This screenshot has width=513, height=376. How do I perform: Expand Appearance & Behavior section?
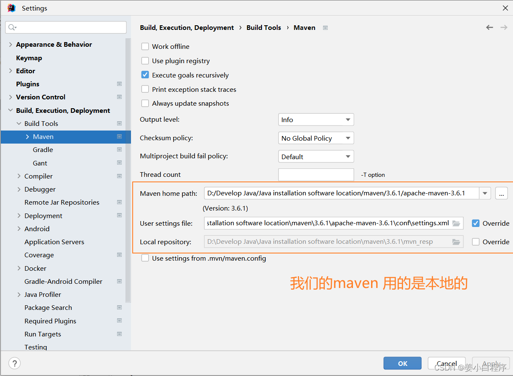coord(11,44)
